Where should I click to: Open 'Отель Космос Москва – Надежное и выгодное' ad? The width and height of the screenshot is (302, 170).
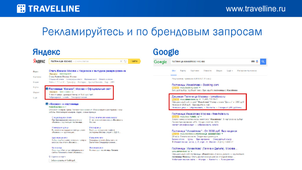(x=87, y=71)
